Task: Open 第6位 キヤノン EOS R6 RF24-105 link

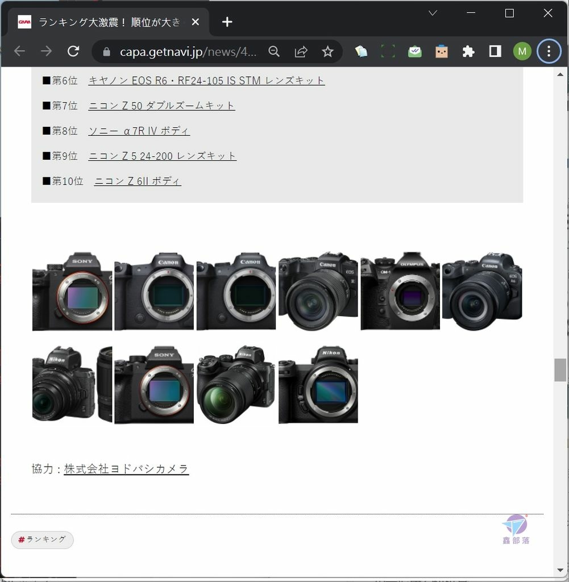Action: [206, 81]
